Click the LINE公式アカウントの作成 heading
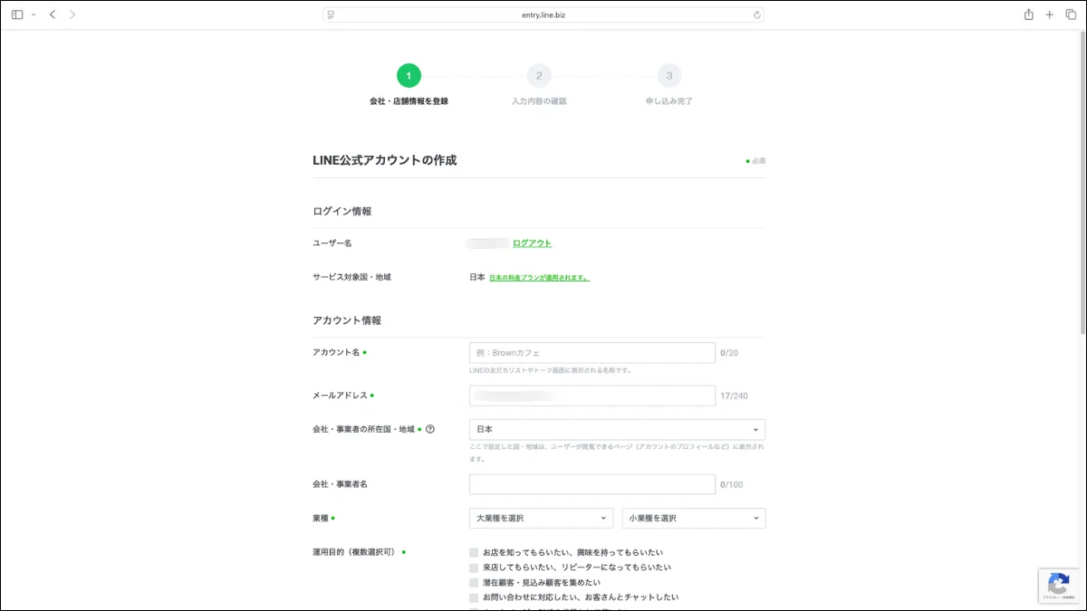The width and height of the screenshot is (1087, 611). (x=384, y=160)
